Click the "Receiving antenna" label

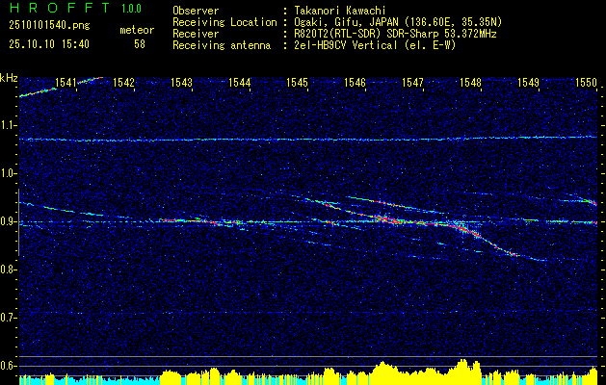click(222, 45)
